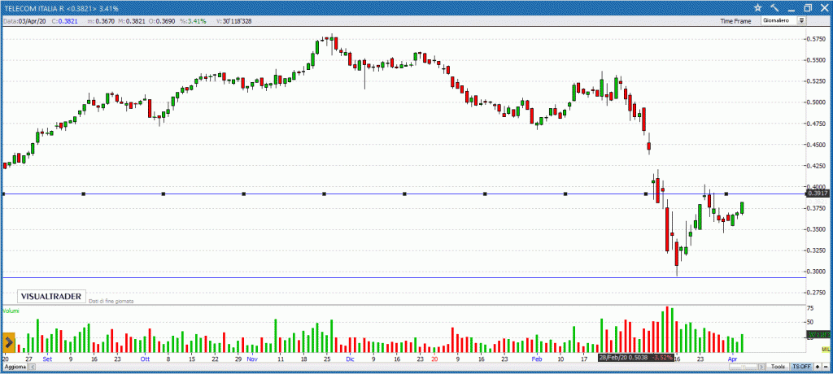Click the %:3.41% change value

[x=192, y=21]
